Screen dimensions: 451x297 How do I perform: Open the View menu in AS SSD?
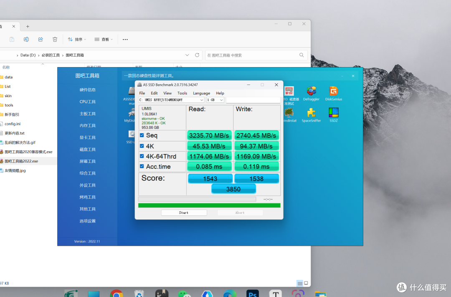(x=167, y=93)
